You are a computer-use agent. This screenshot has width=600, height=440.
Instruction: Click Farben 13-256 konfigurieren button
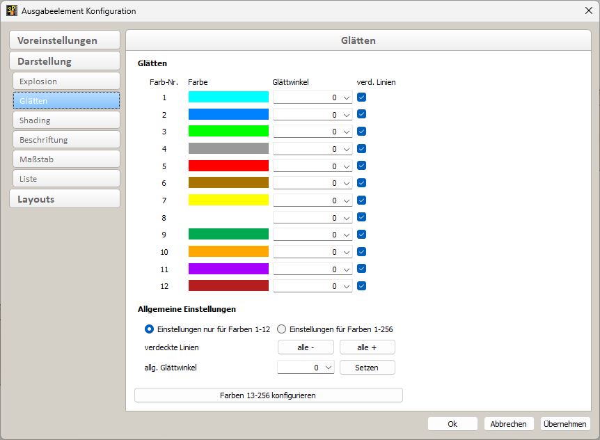click(x=268, y=395)
